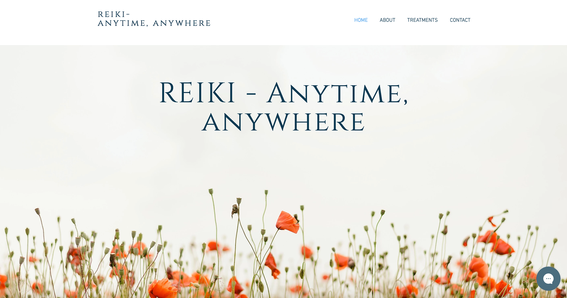The image size is (567, 298).
Task: Click the header site title logo
Action: (154, 19)
